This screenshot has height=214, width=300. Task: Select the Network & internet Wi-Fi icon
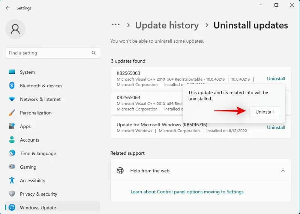point(12,99)
